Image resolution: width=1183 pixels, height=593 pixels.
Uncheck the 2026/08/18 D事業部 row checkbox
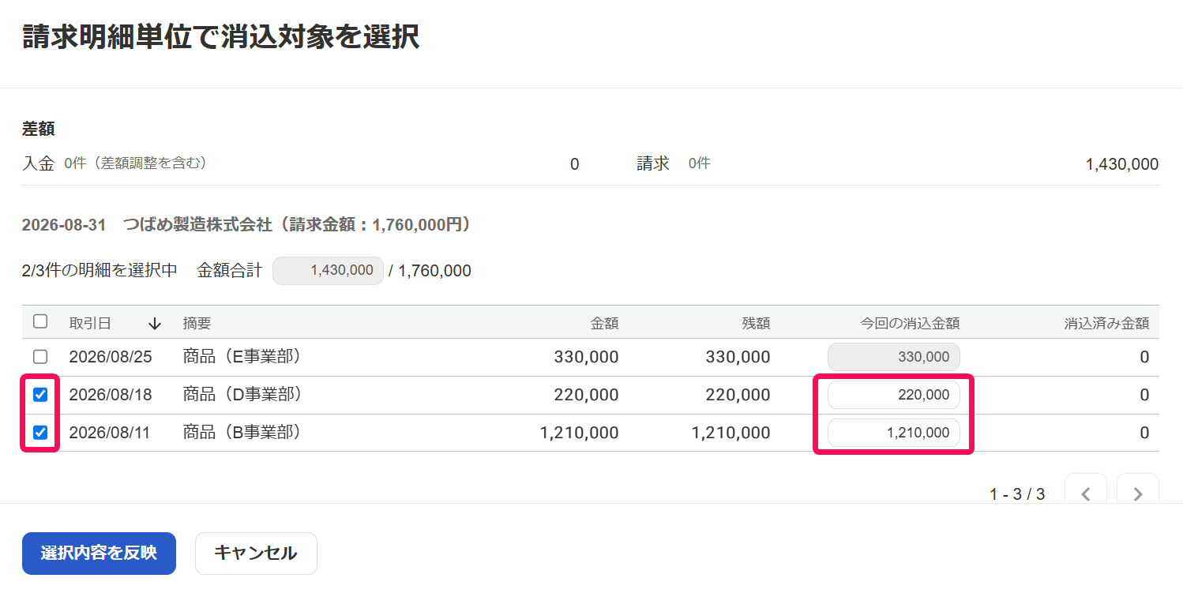(x=40, y=395)
